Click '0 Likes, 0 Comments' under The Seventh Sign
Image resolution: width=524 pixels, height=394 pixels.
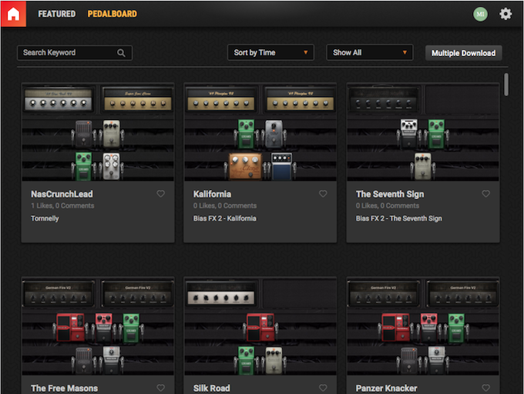[x=388, y=205]
